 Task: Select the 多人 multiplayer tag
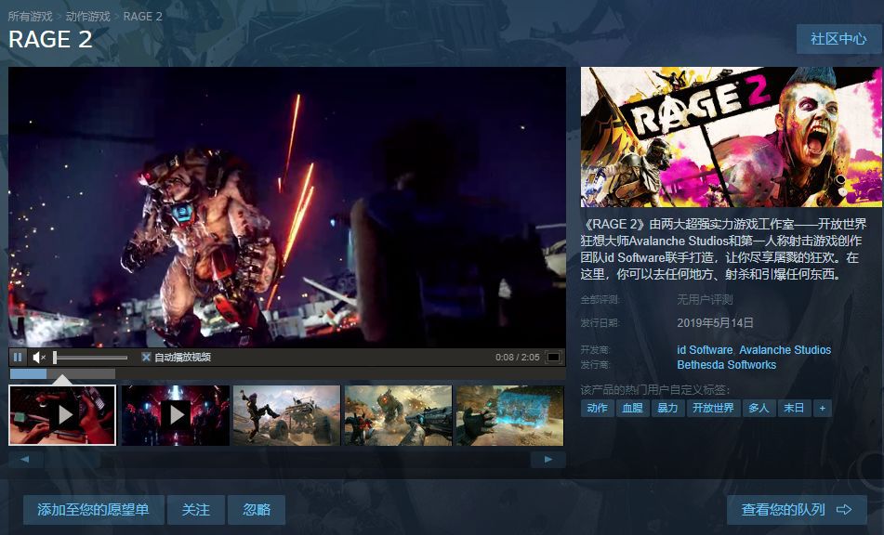(x=759, y=408)
